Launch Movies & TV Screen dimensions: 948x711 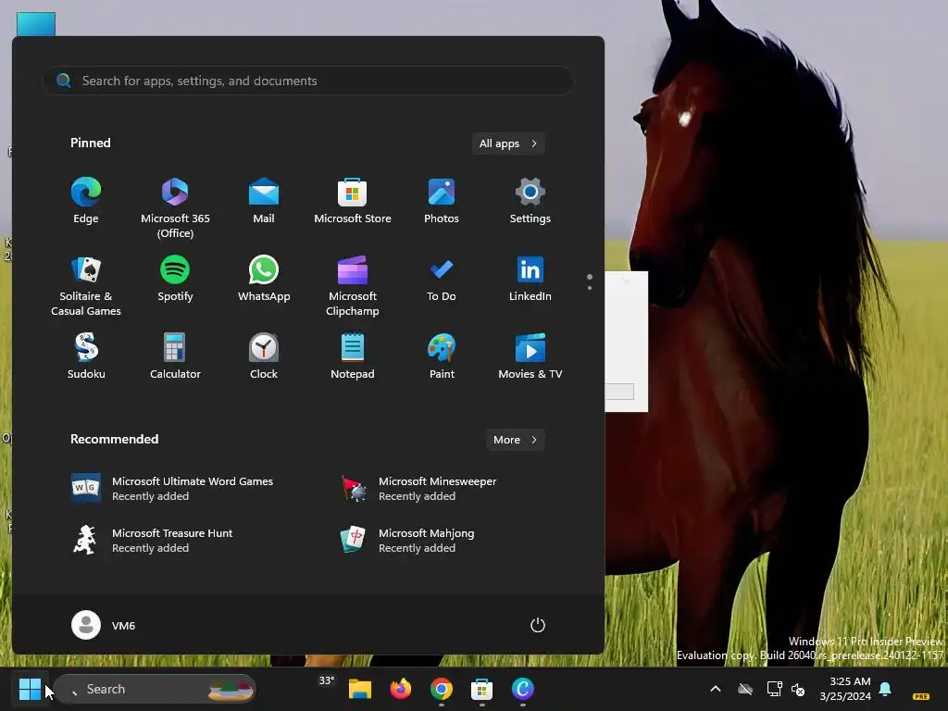click(530, 356)
